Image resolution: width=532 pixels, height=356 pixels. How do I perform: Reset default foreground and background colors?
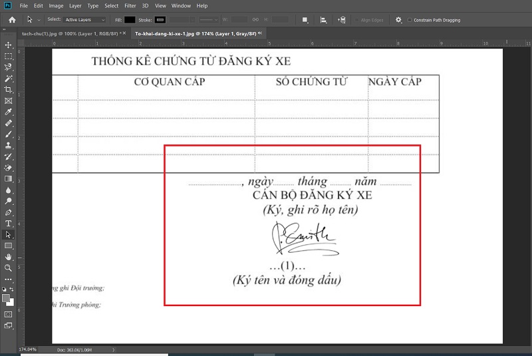(x=4, y=289)
